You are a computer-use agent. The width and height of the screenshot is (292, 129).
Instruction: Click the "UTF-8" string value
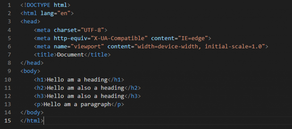92,30
